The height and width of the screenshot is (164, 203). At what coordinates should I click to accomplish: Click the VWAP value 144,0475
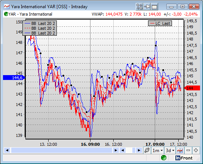pyautogui.click(x=114, y=14)
